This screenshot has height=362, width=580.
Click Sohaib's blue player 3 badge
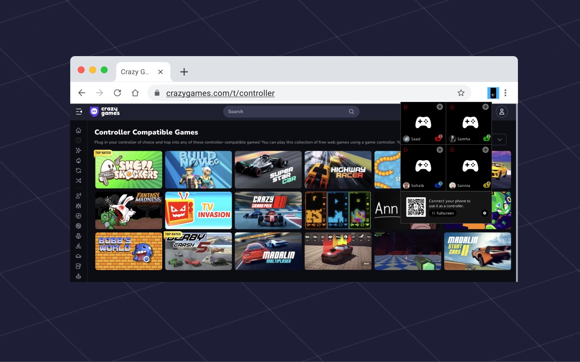tap(438, 185)
